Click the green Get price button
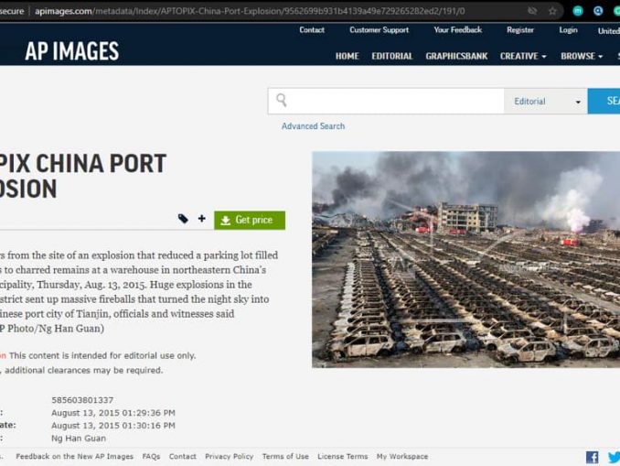This screenshot has width=620, height=466. tap(250, 220)
